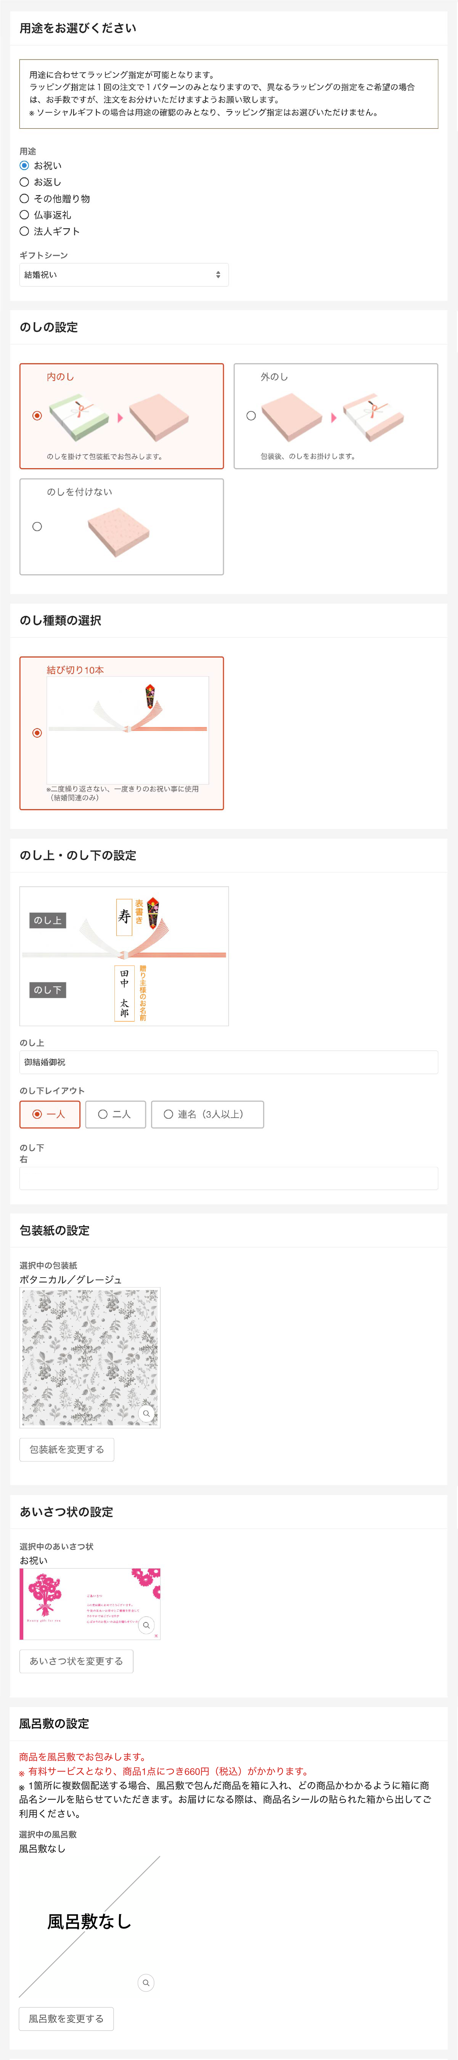Click 包装紙を変更する button

pos(66,1449)
